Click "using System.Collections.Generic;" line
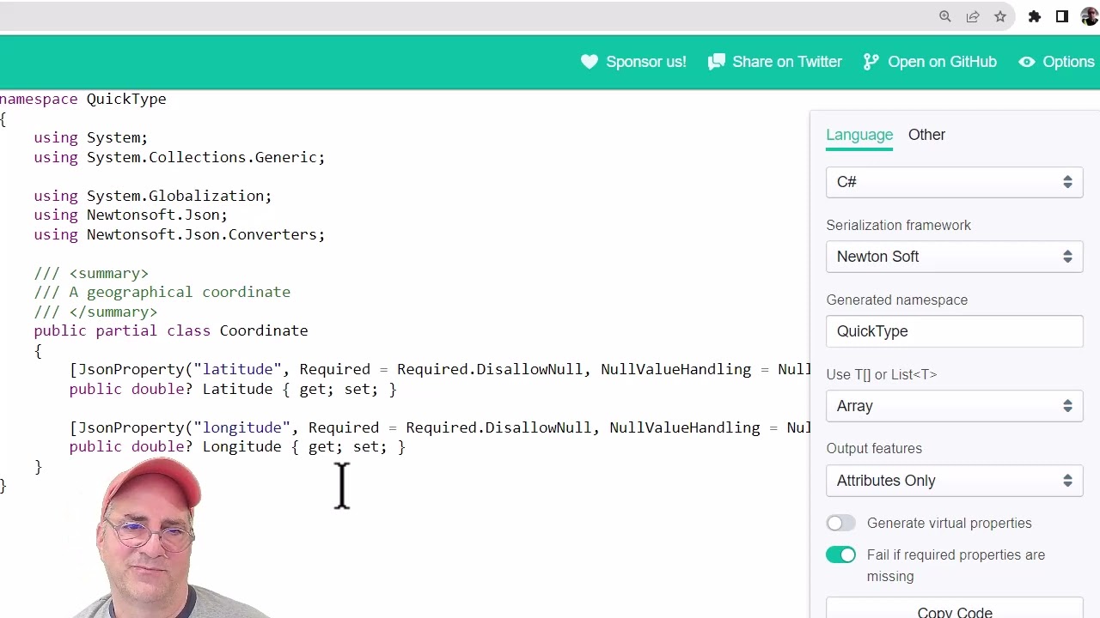This screenshot has width=1100, height=618. [x=180, y=157]
